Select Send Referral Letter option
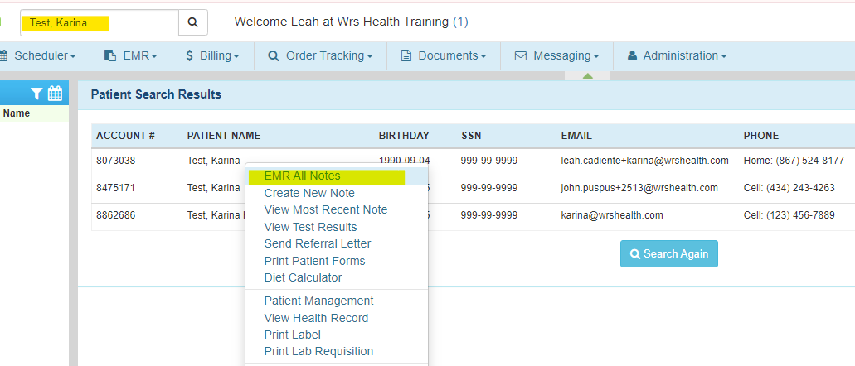855x366 pixels. pos(318,243)
